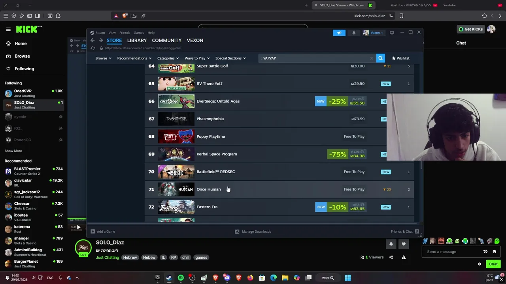
Task: Open BLASTPremier recommended channel
Action: tap(34, 171)
